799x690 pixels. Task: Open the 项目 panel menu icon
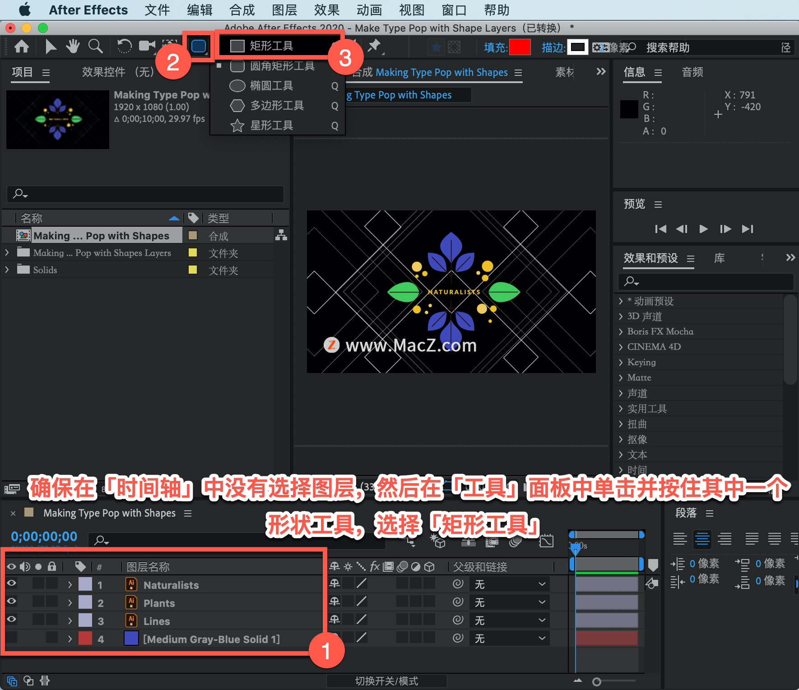pos(46,73)
